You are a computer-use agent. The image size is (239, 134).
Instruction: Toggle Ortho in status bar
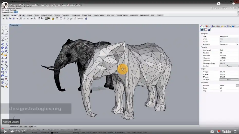click(83, 133)
